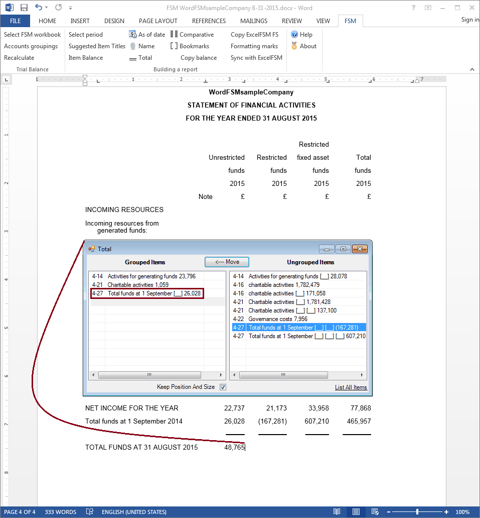
Task: Click Copy balance command
Action: [199, 57]
